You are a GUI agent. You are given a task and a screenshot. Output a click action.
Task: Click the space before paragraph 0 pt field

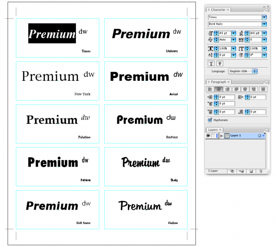click(227, 112)
